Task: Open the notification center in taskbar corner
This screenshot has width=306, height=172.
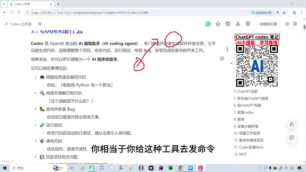Action: (x=300, y=168)
